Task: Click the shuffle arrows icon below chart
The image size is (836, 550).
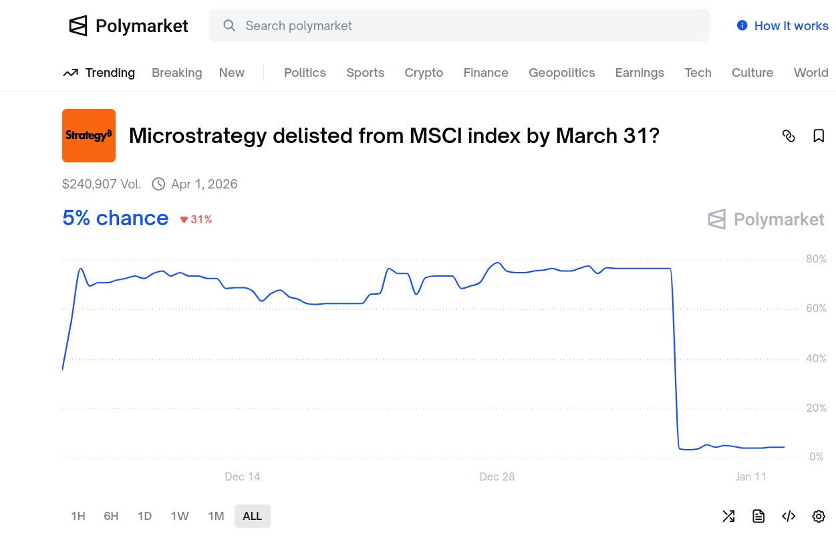Action: [728, 516]
